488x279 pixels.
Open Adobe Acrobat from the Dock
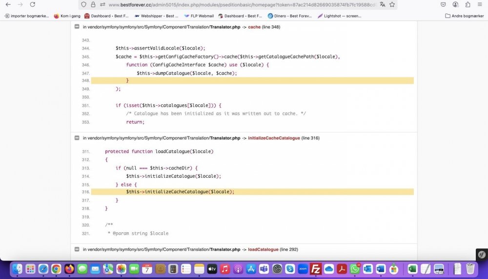342,269
